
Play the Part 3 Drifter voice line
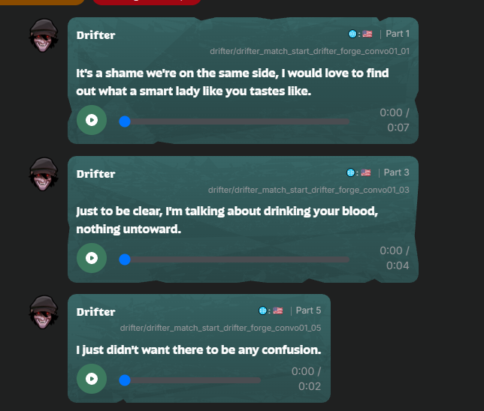point(92,258)
